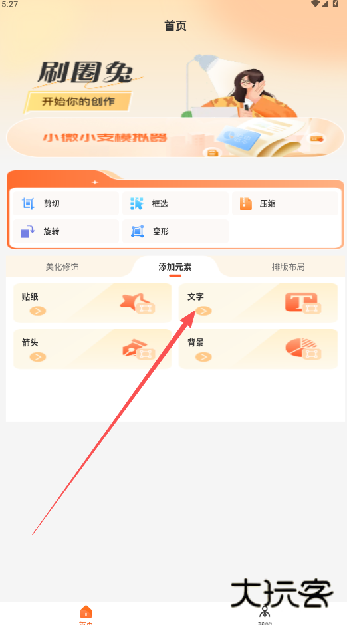Tap the 开始你的创作 button
Image resolution: width=347 pixels, height=625 pixels.
click(78, 102)
